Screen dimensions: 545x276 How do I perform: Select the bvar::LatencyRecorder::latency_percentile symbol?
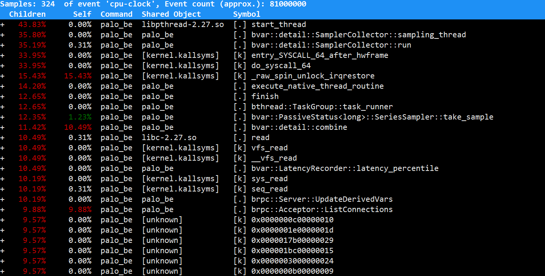click(x=345, y=168)
